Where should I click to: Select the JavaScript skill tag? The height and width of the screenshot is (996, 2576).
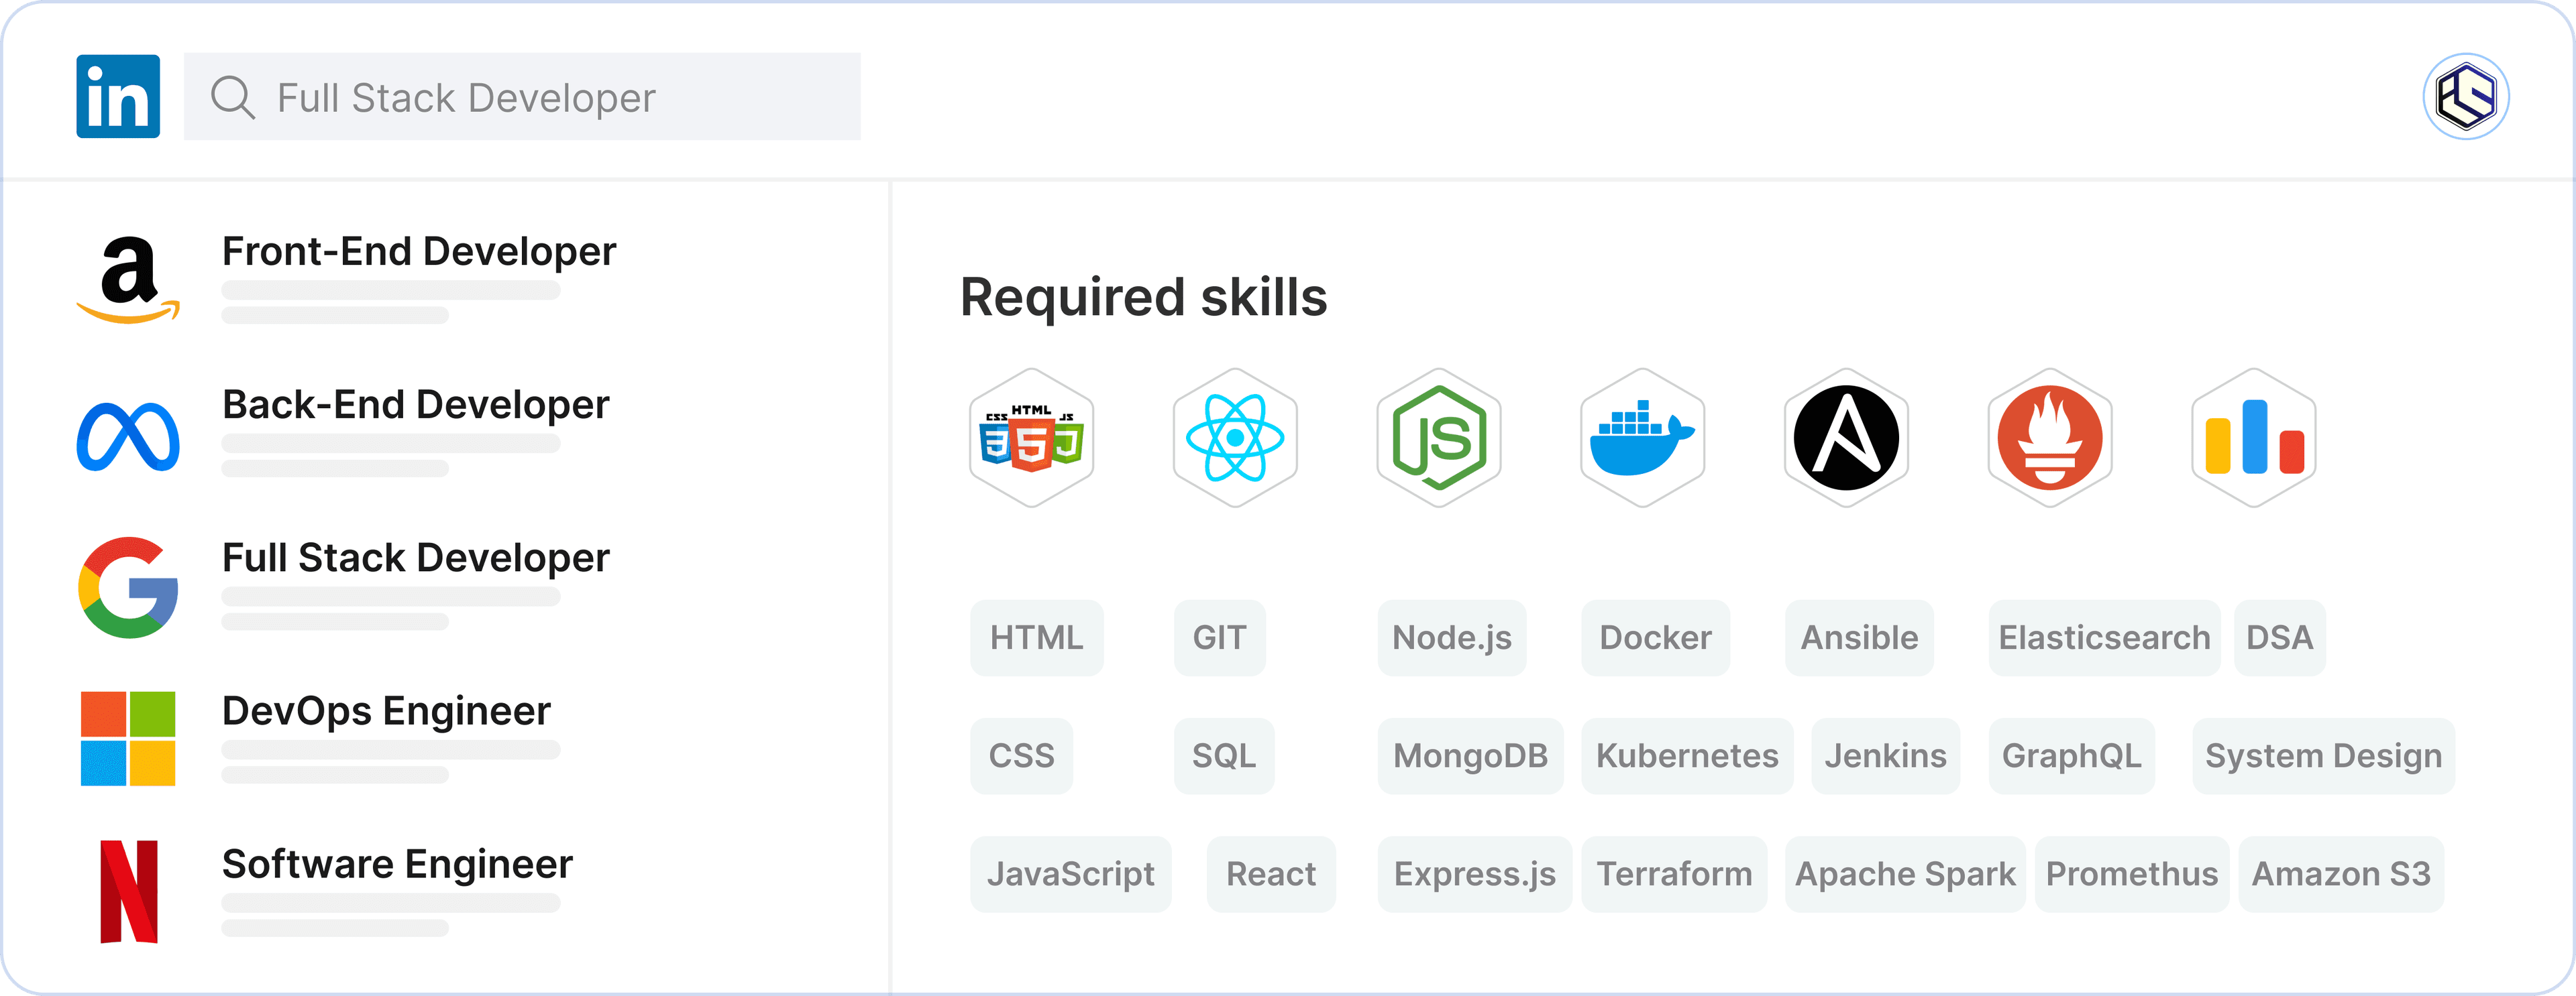tap(1070, 874)
